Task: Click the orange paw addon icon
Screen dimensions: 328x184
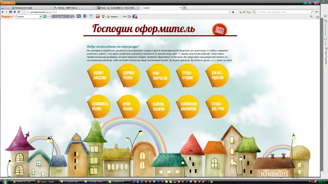Action: point(240,12)
